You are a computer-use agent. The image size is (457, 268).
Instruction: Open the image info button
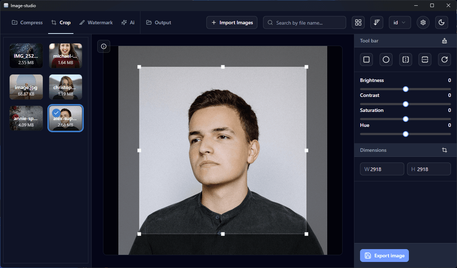pyautogui.click(x=104, y=46)
